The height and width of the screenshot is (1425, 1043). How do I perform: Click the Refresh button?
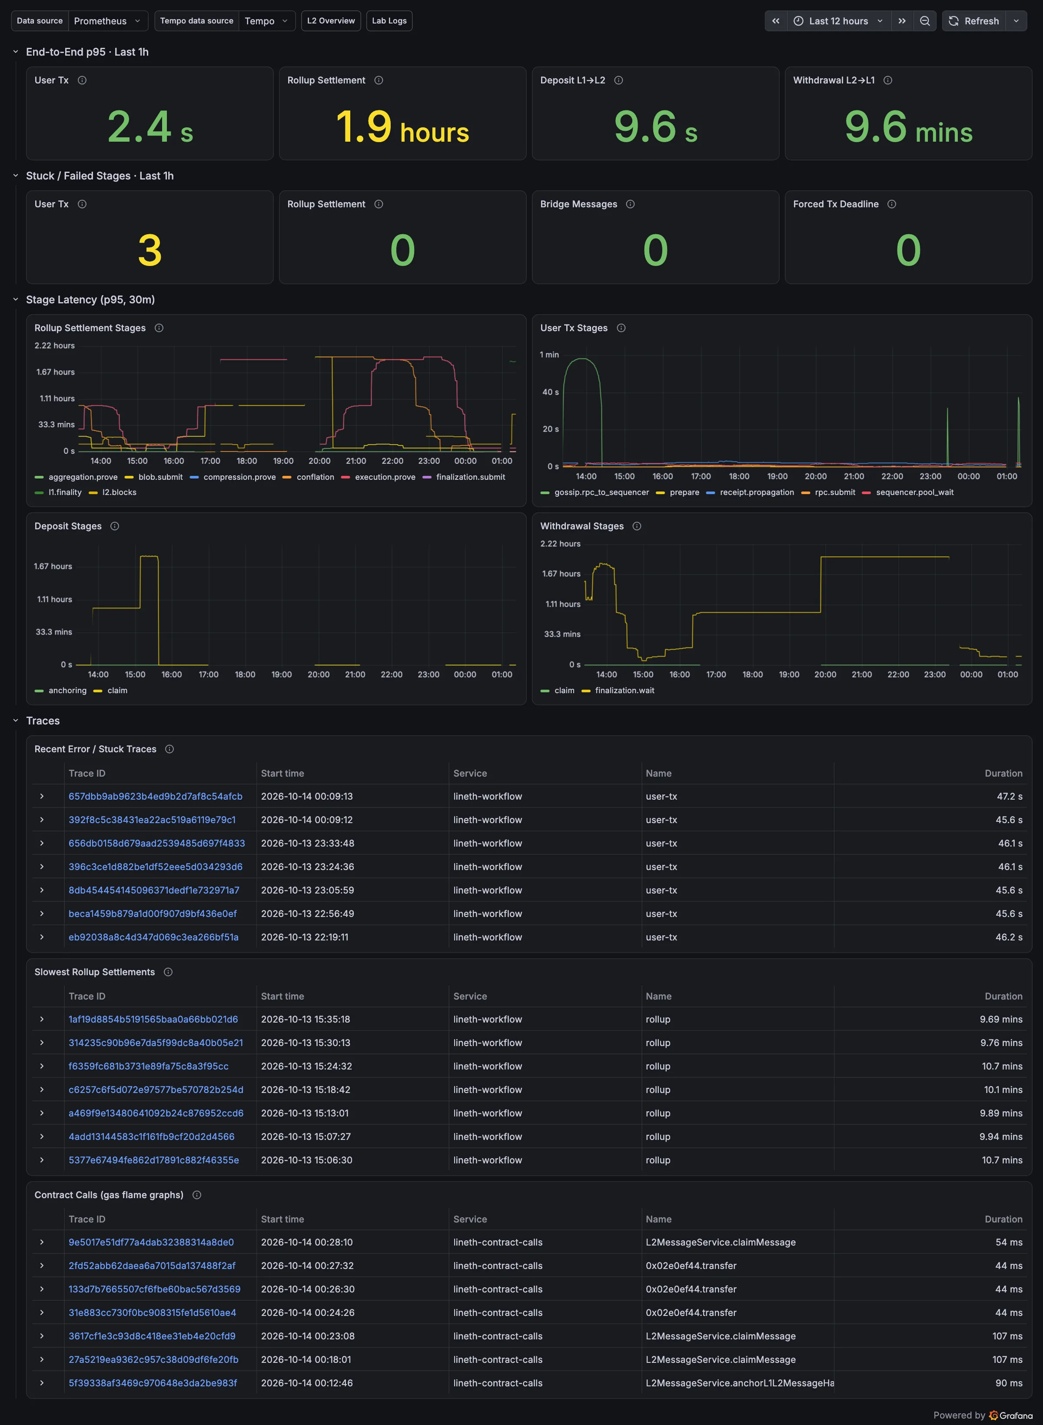click(x=973, y=21)
